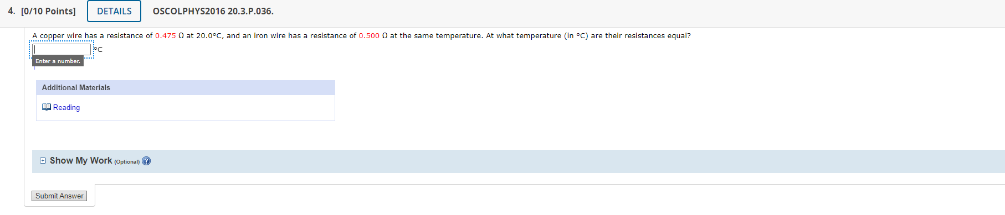The width and height of the screenshot is (1005, 215).
Task: Click empty area of Show My Work bar
Action: [x=554, y=161]
